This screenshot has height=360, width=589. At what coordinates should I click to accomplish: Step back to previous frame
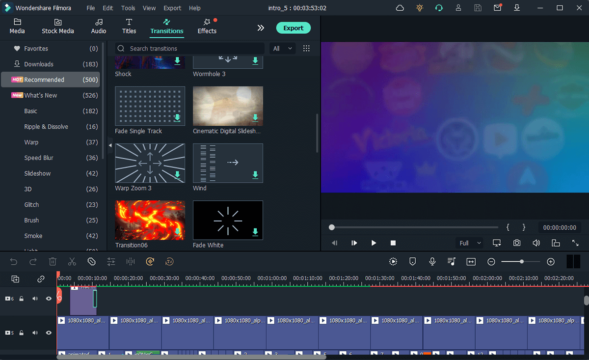point(335,243)
